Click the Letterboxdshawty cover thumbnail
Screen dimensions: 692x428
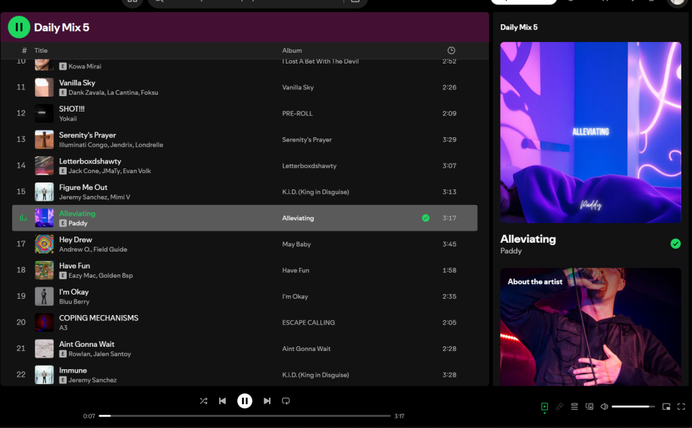coord(44,166)
